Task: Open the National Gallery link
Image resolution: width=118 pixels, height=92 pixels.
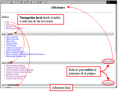Action: click(12, 43)
